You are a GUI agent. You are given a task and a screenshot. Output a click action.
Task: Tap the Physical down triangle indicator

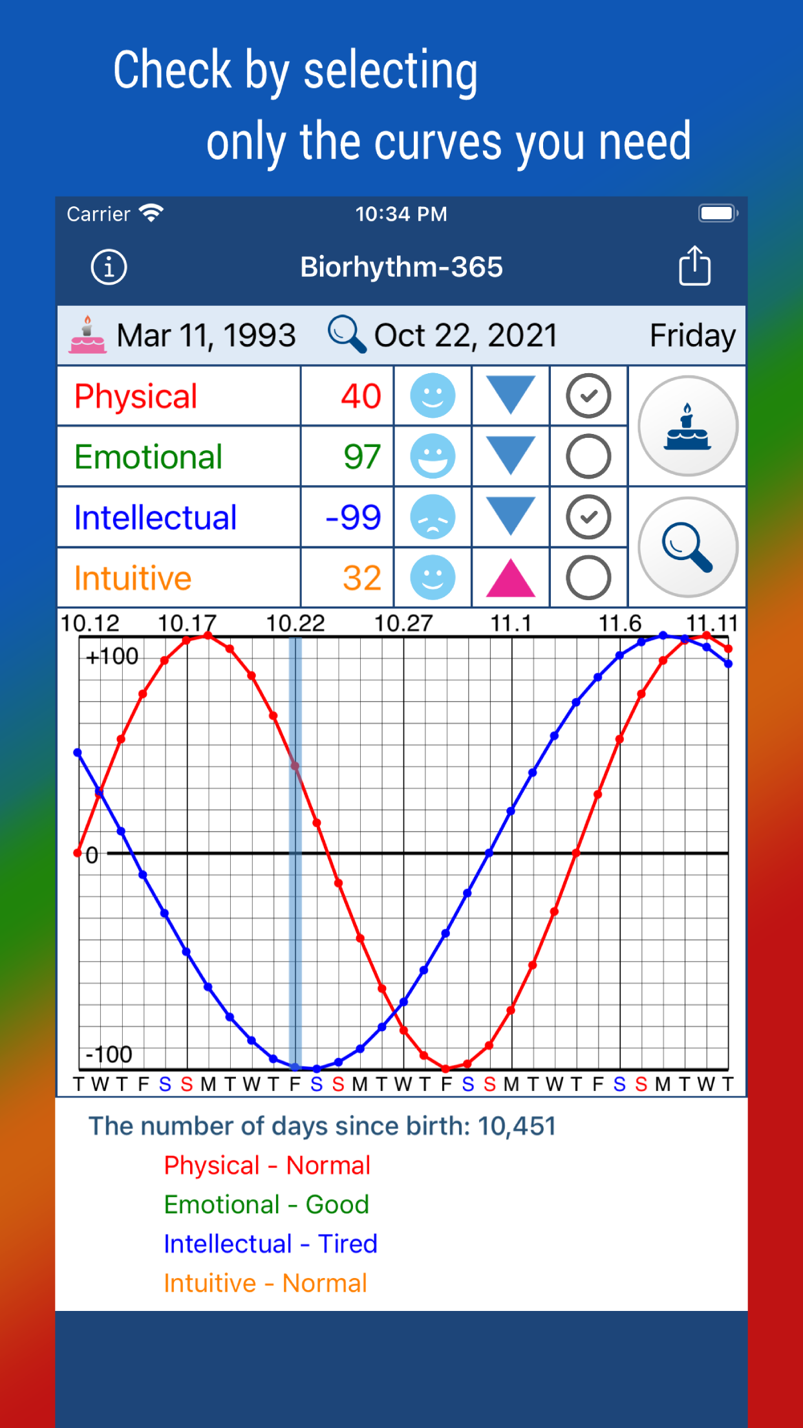point(511,395)
